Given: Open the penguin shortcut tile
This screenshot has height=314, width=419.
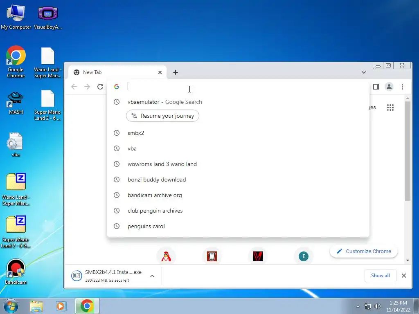Looking at the screenshot, I should (166, 256).
